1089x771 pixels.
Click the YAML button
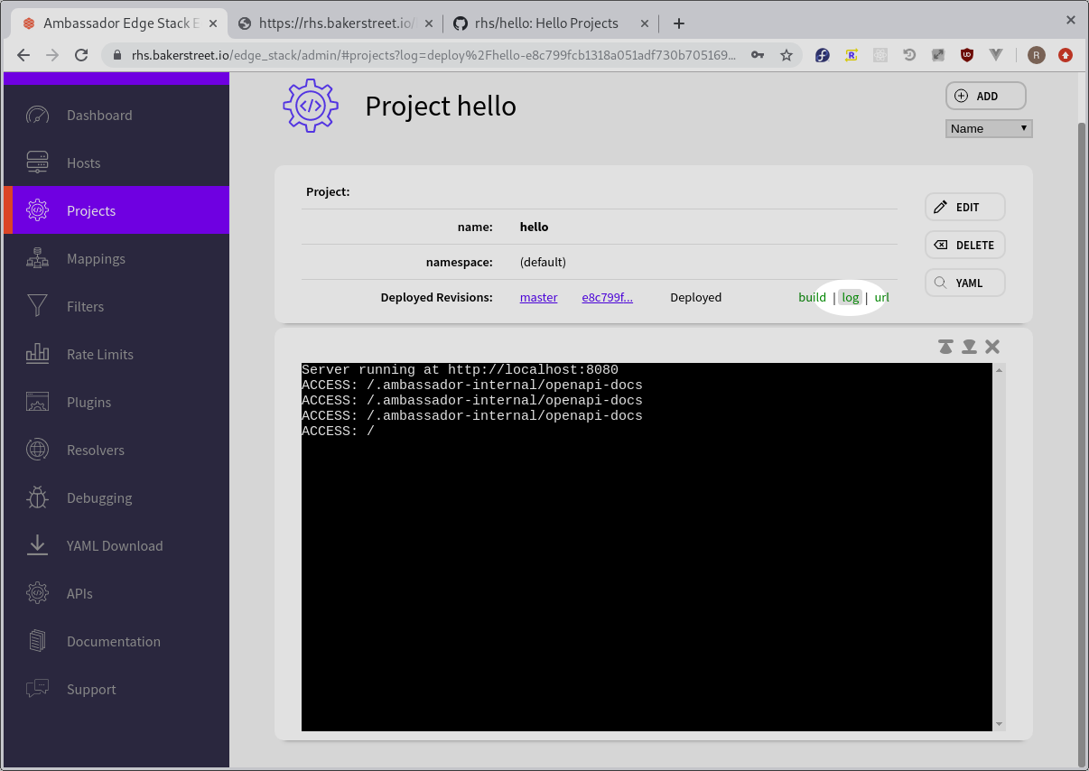tap(965, 283)
